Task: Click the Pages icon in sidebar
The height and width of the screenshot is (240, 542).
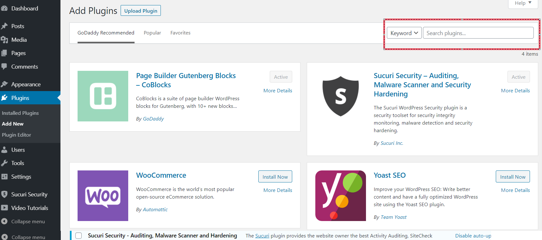Action: tap(4, 53)
